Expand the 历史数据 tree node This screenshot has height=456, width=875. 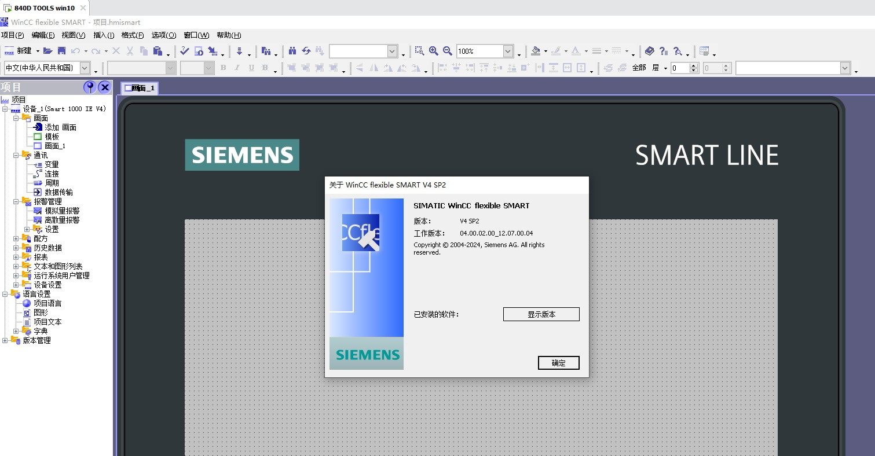click(x=16, y=248)
